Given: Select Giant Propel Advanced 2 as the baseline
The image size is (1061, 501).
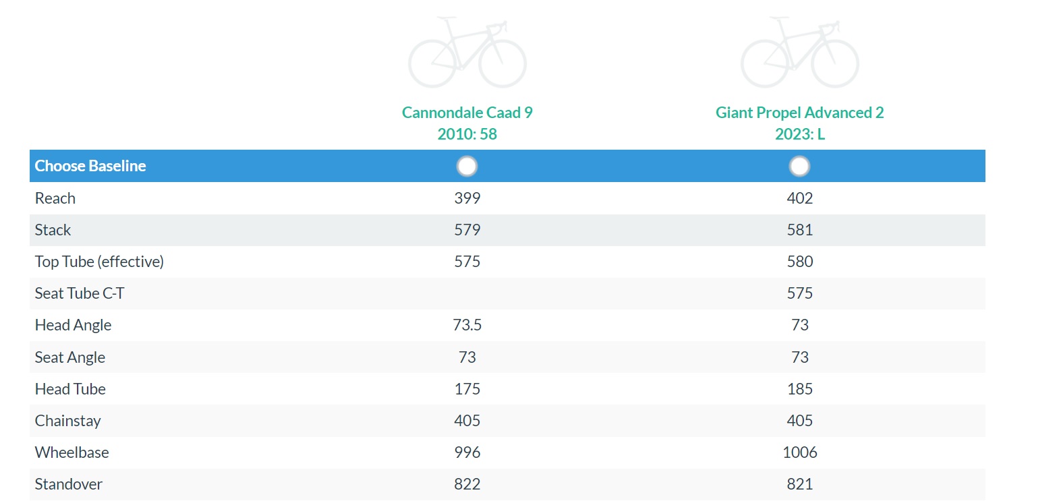Looking at the screenshot, I should [799, 166].
